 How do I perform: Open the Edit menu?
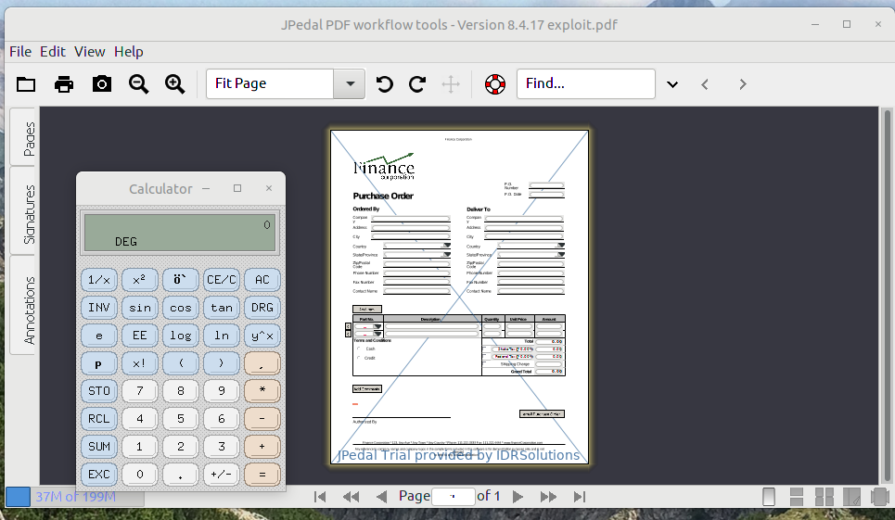(x=53, y=51)
